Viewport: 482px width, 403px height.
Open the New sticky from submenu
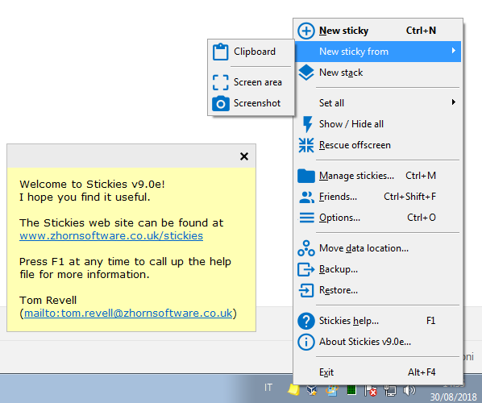(378, 52)
